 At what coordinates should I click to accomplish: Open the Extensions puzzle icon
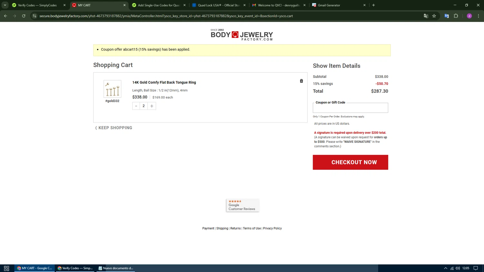[x=456, y=16]
